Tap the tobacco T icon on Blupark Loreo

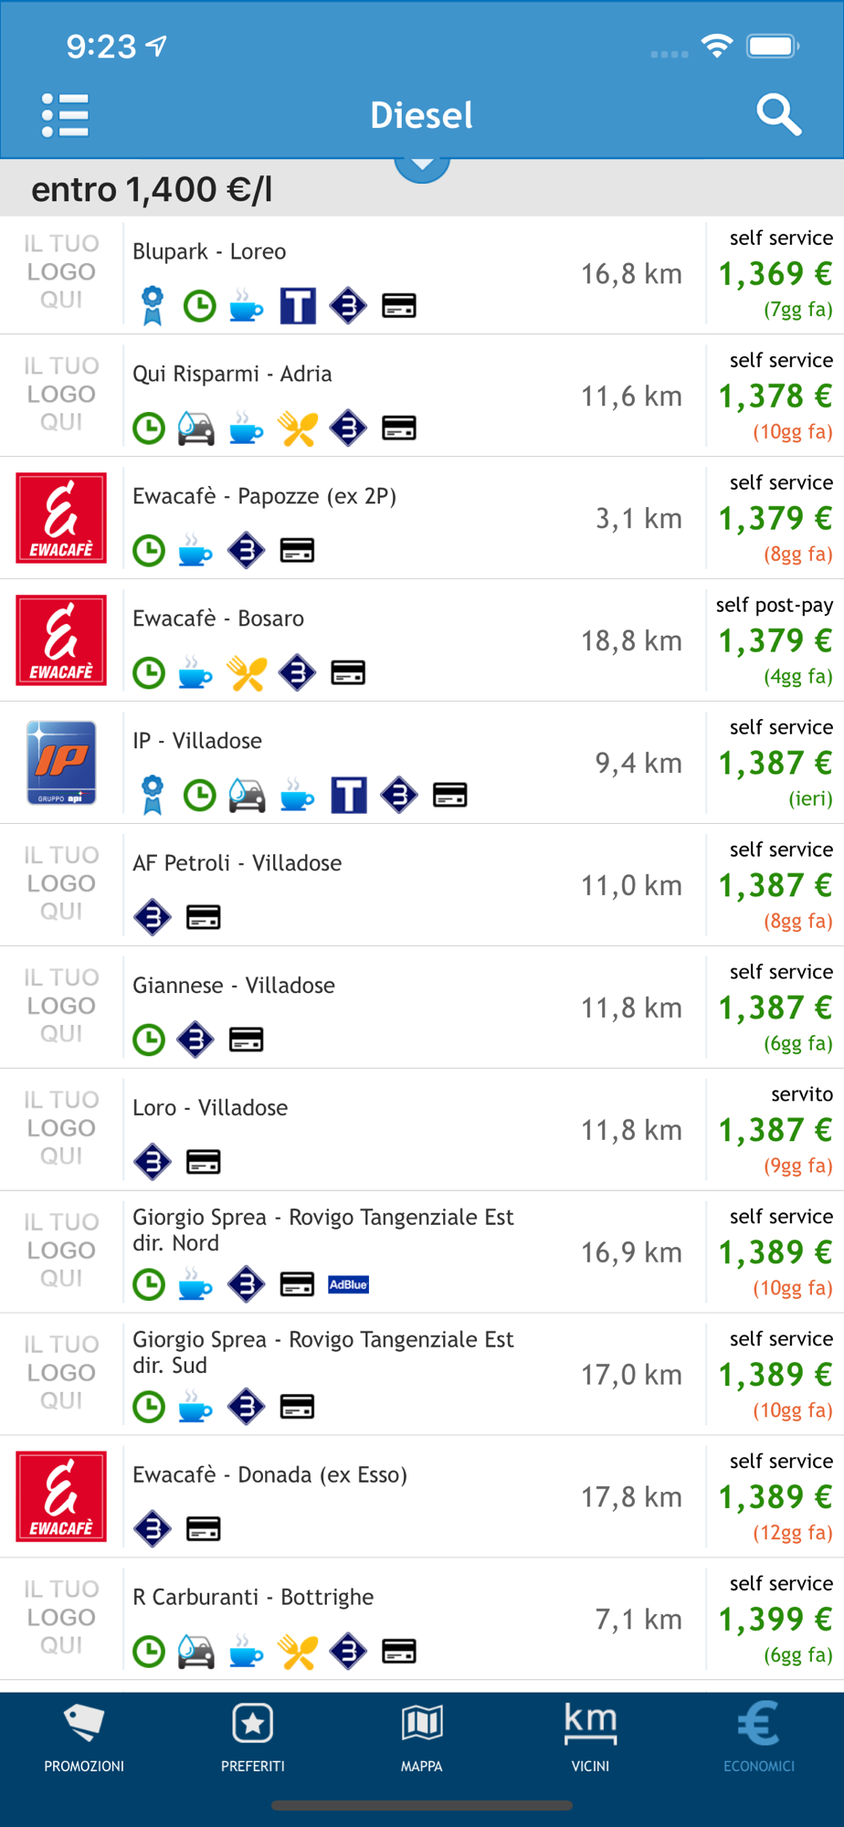click(x=298, y=306)
